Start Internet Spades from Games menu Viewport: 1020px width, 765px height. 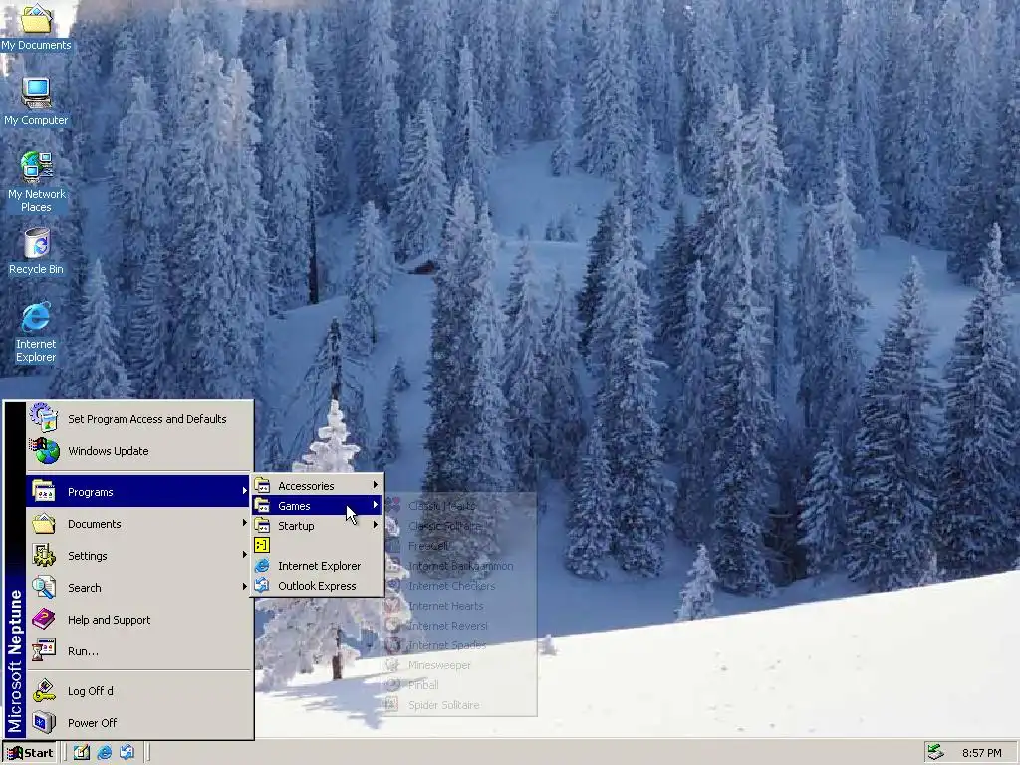[x=460, y=645]
